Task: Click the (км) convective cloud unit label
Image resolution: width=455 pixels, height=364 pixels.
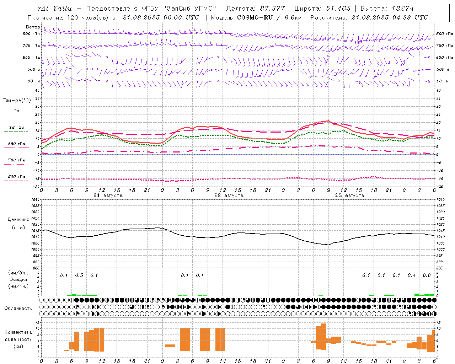Action: pos(18,346)
